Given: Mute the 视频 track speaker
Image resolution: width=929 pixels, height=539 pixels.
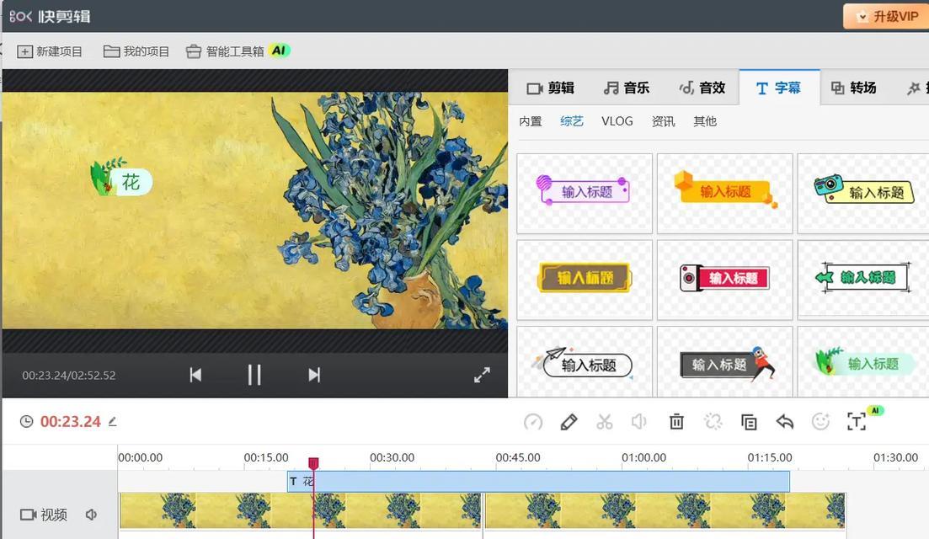Looking at the screenshot, I should tap(91, 515).
